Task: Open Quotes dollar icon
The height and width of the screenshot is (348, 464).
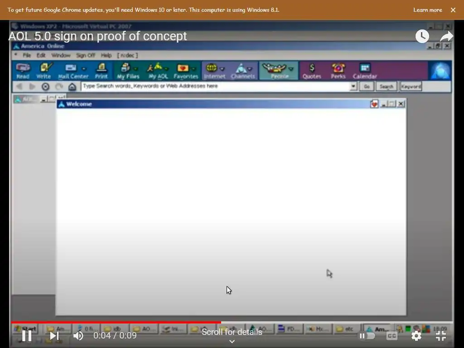Action: click(x=312, y=71)
